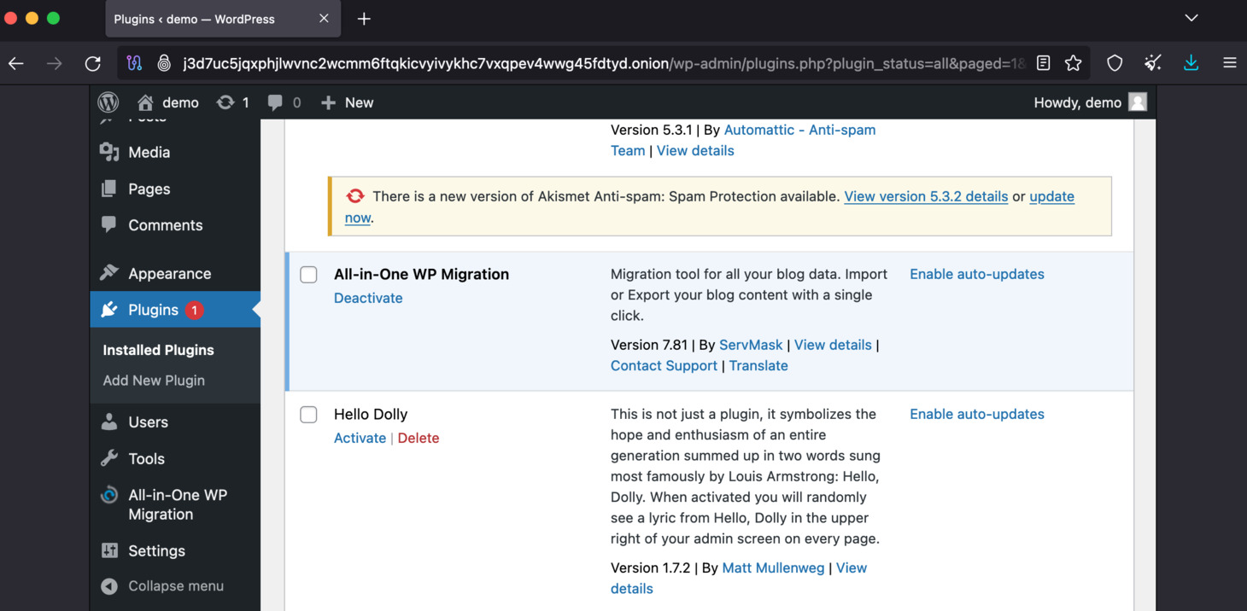Open Automattic Anti-spam Team author link
The width and height of the screenshot is (1247, 611).
tap(799, 130)
